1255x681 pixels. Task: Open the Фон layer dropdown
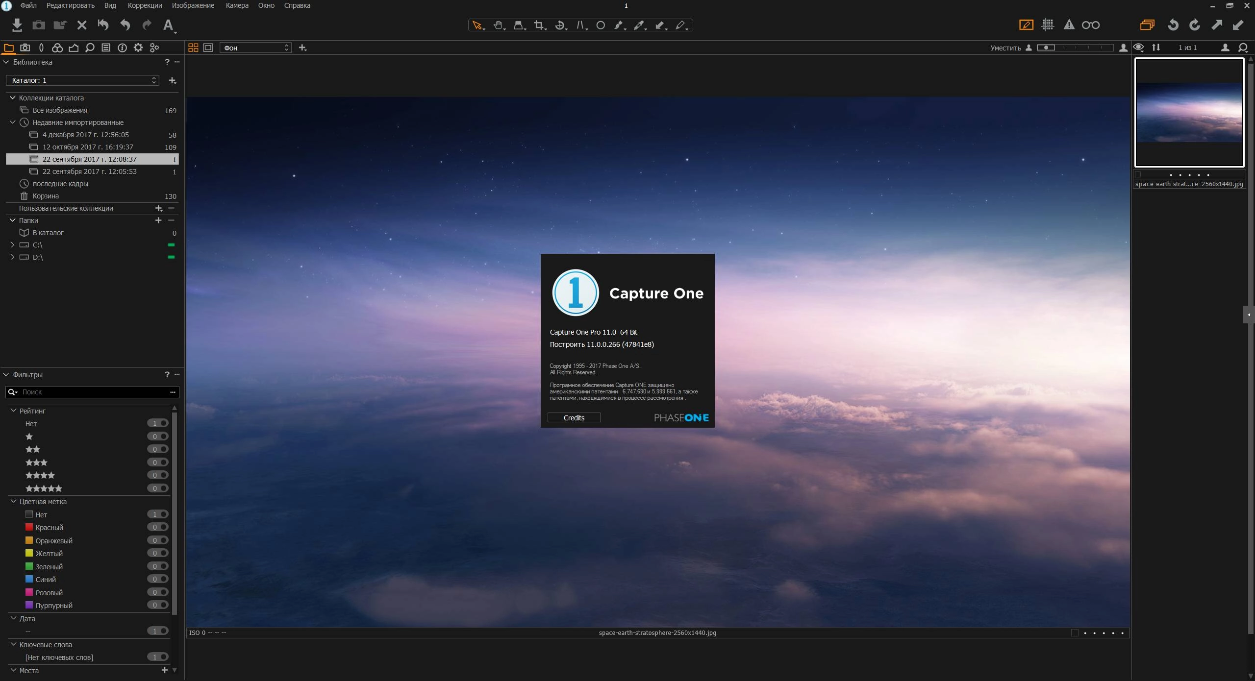(x=255, y=48)
